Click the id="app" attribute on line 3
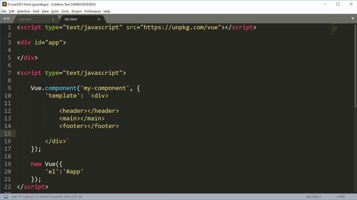 click(49, 43)
